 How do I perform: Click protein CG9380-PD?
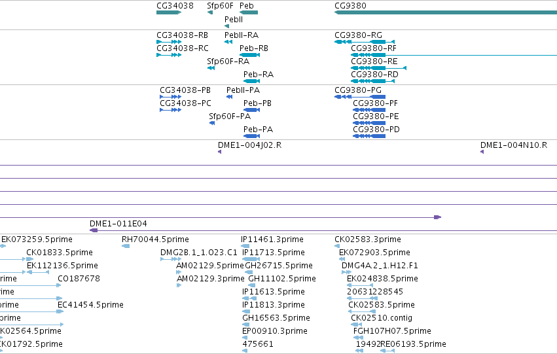coord(369,136)
